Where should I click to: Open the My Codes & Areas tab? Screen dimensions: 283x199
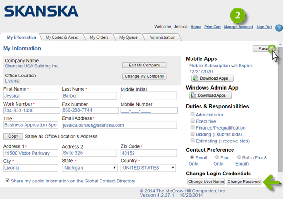pyautogui.click(x=61, y=37)
